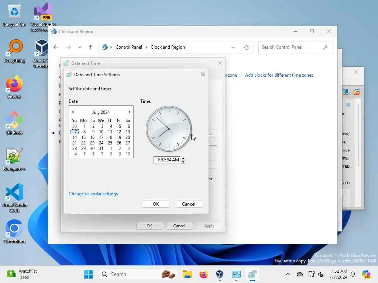Decrease the time with down spinner
Screen dimensions: 378x283
183,162
